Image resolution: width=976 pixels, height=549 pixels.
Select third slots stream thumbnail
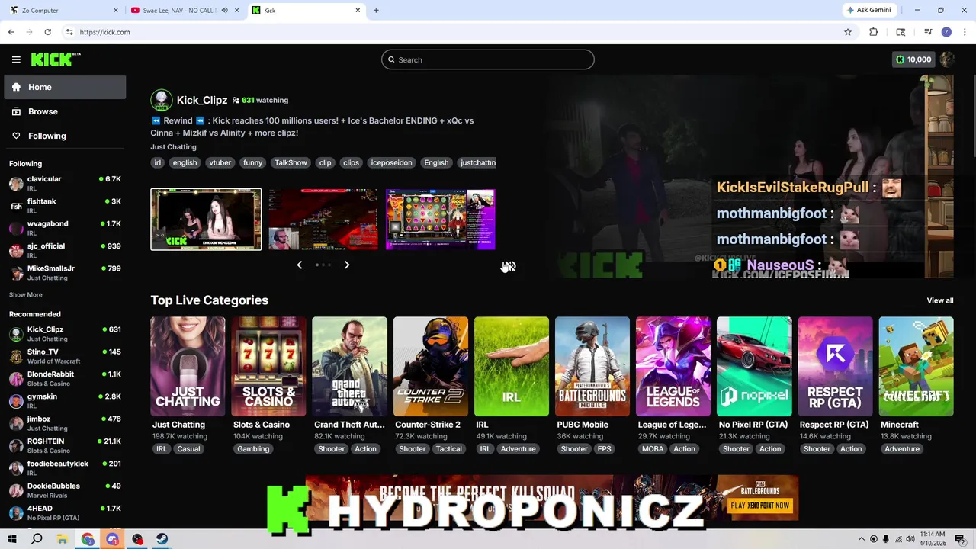[x=441, y=219]
